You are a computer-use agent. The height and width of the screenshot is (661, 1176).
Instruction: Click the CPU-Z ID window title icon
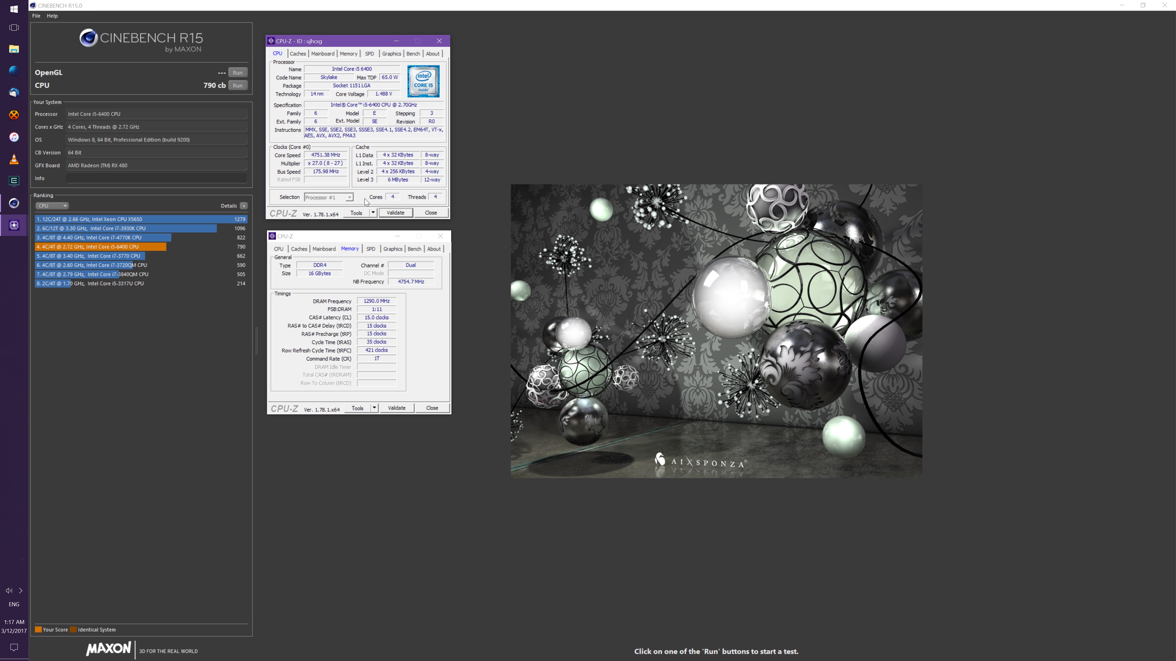pos(271,41)
